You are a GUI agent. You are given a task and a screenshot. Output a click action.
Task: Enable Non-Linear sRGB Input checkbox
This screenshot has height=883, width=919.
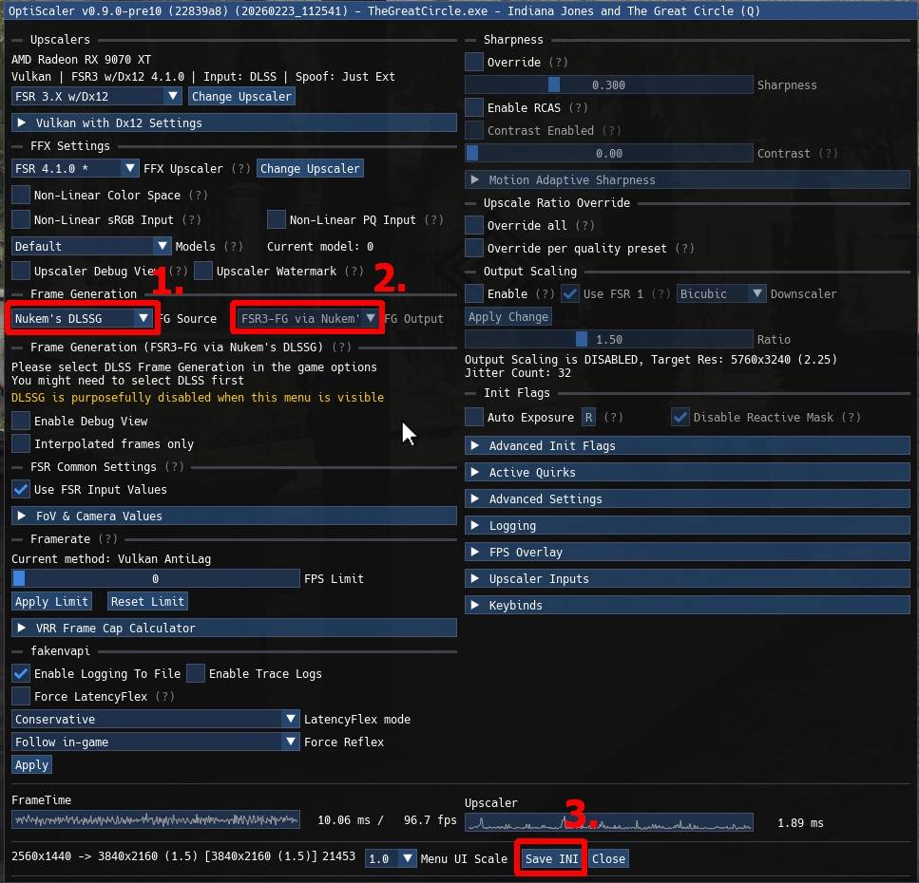[x=21, y=219]
